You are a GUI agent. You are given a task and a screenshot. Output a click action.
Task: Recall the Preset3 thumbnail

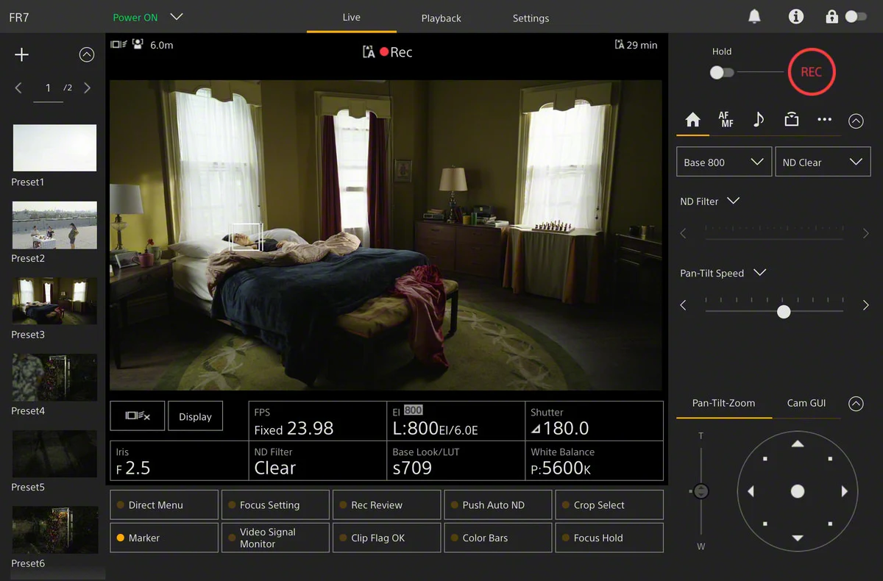[x=54, y=301]
